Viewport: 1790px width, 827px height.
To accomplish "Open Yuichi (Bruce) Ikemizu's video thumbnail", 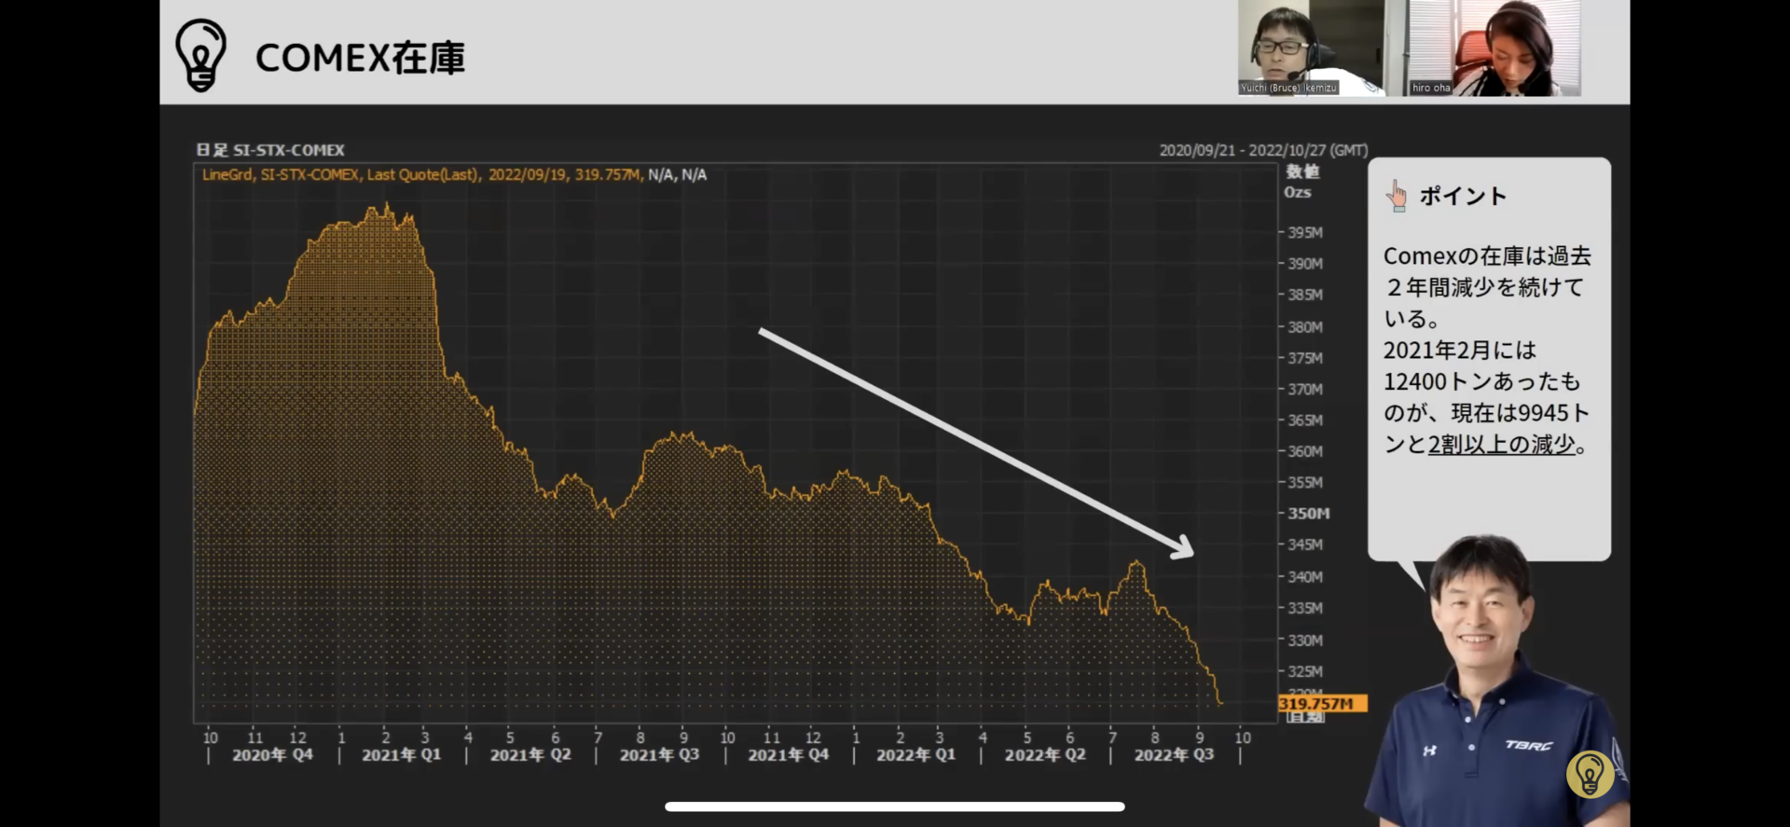I will (1310, 48).
